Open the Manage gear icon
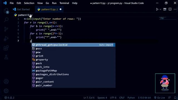The image size is (178, 100). [x=6, y=91]
